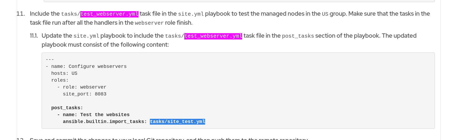Click the substep number 11.1. marker

(x=34, y=36)
